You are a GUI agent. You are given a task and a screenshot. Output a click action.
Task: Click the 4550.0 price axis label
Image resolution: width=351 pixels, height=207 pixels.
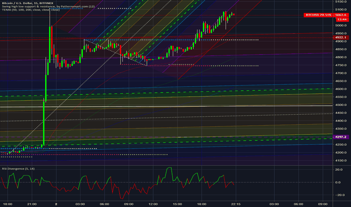click(x=341, y=97)
